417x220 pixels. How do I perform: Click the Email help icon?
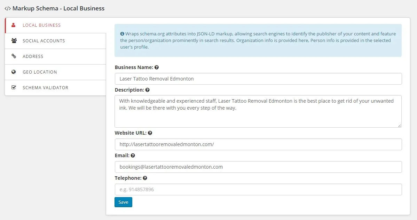(x=133, y=155)
